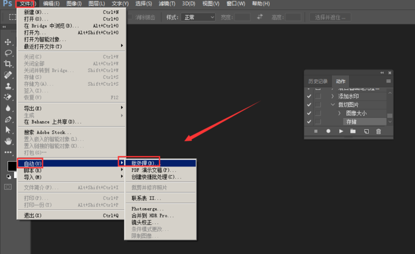Open the Actions panel flyout menu
This screenshot has height=254, width=415.
tap(388, 81)
